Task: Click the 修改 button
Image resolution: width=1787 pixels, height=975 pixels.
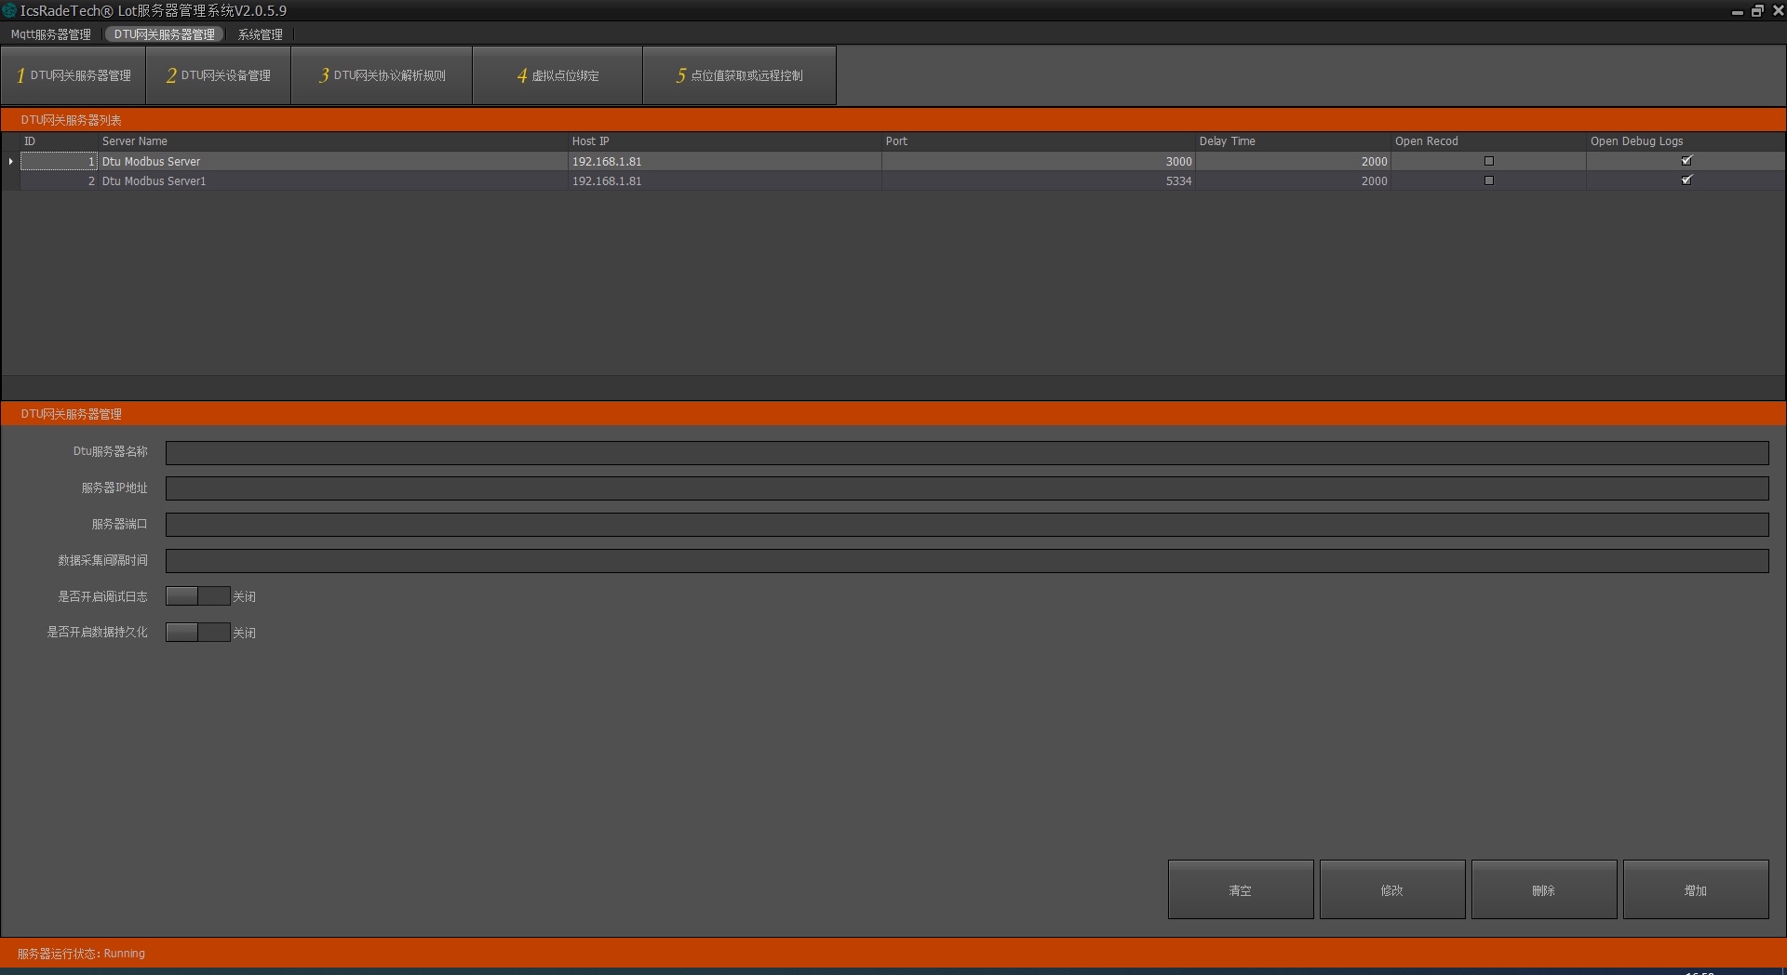Action: (x=1392, y=890)
